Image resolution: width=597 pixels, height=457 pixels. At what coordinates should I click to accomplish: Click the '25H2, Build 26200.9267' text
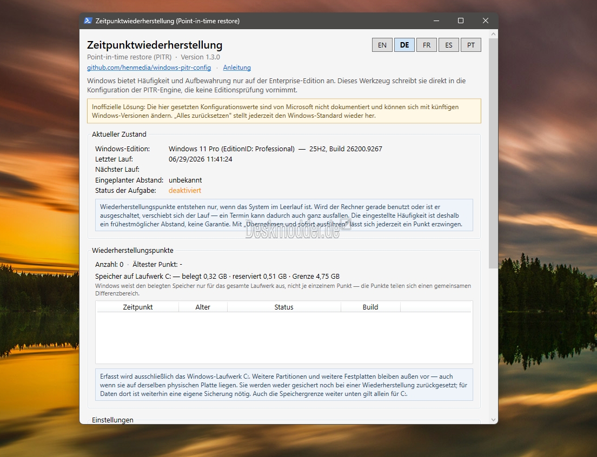(346, 149)
